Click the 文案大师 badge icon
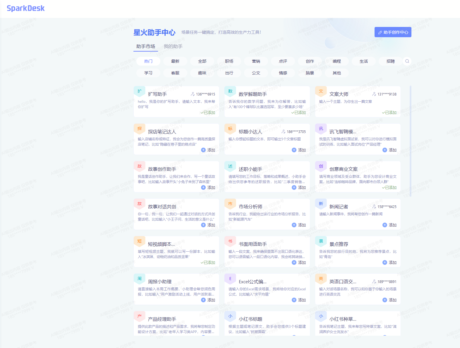The image size is (460, 348). [321, 91]
